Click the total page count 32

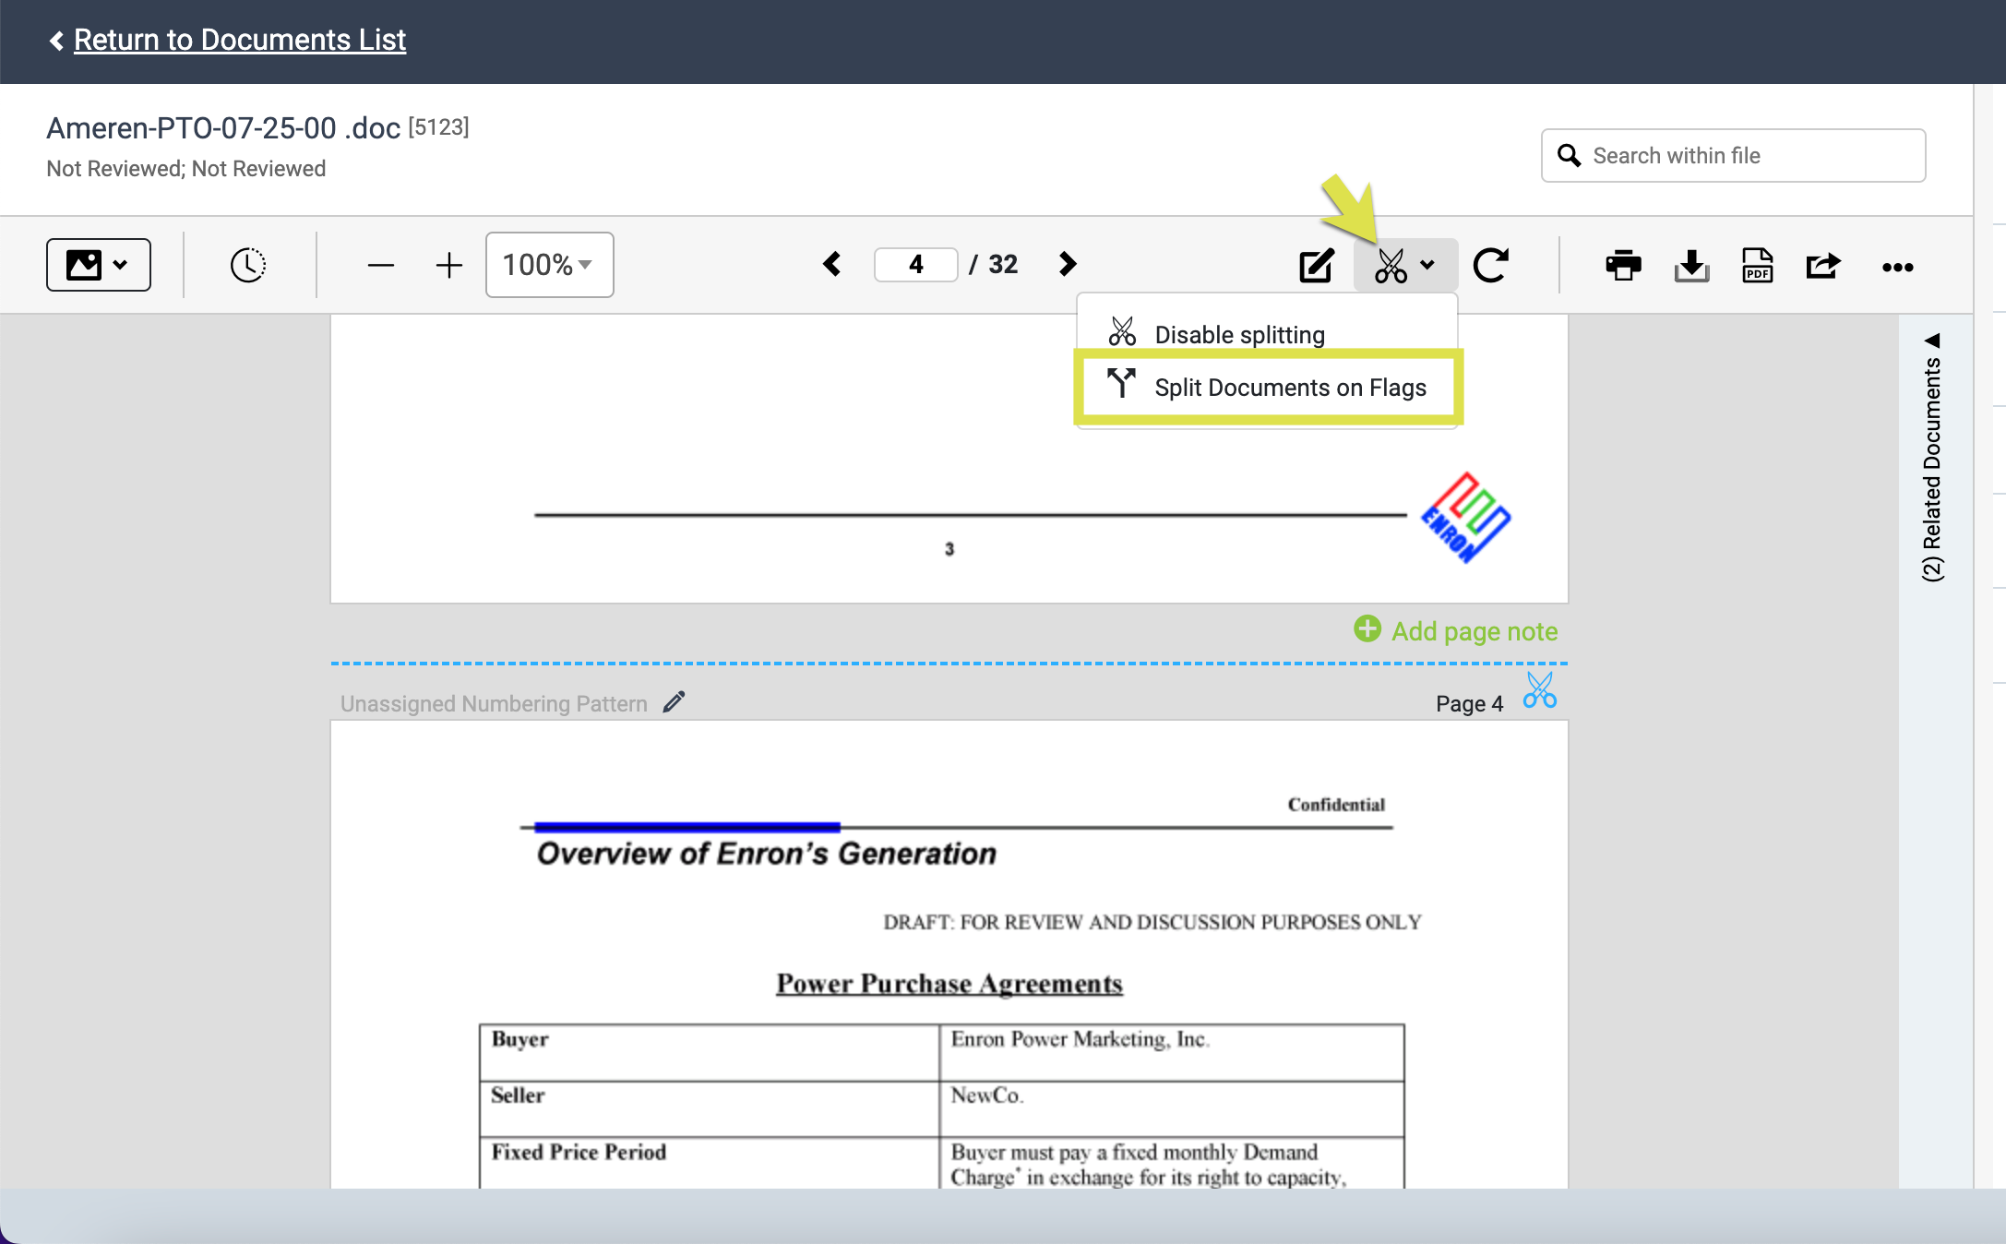[1003, 265]
